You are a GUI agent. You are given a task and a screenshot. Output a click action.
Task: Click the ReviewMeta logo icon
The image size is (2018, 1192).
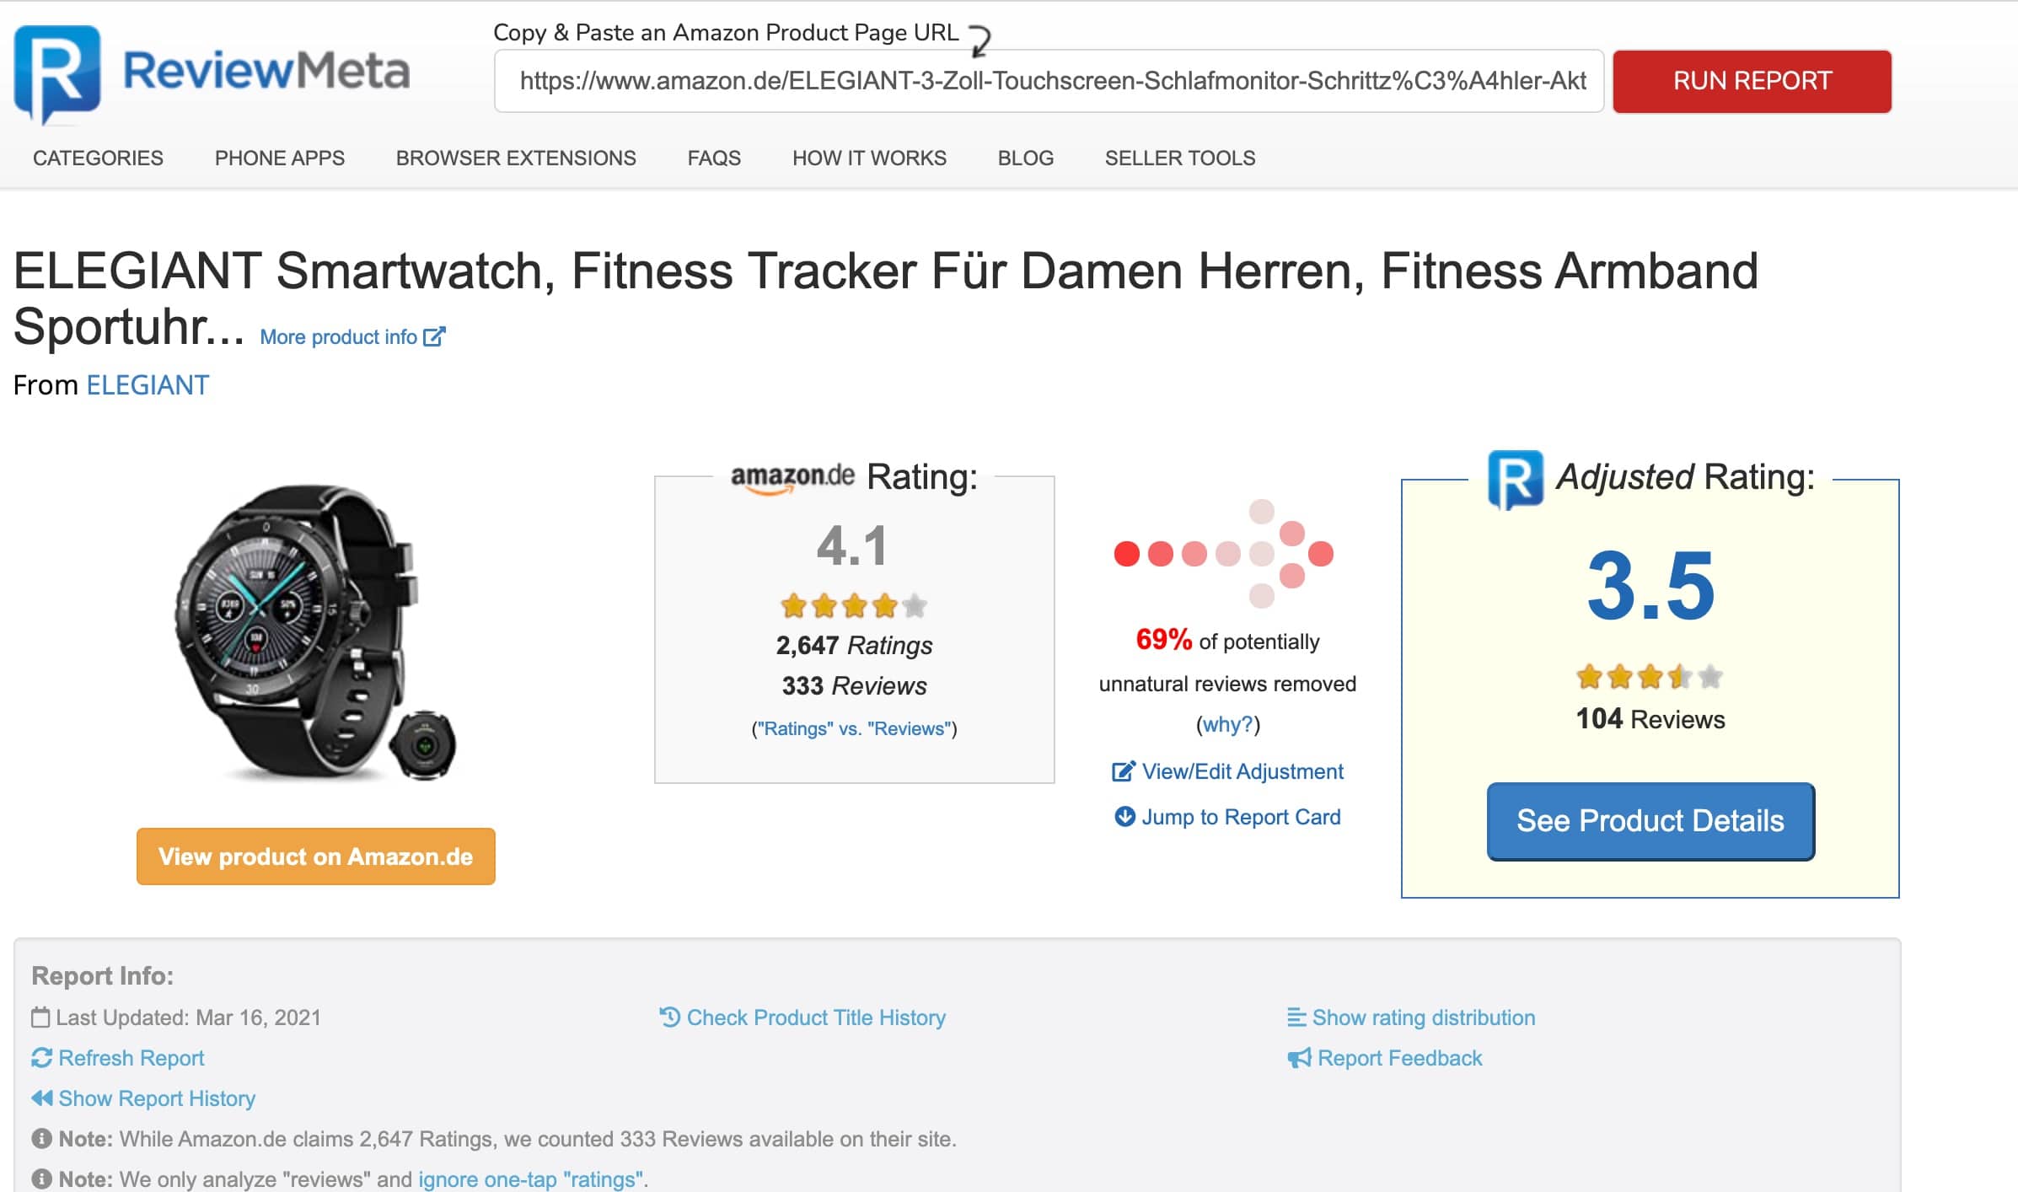tap(57, 73)
